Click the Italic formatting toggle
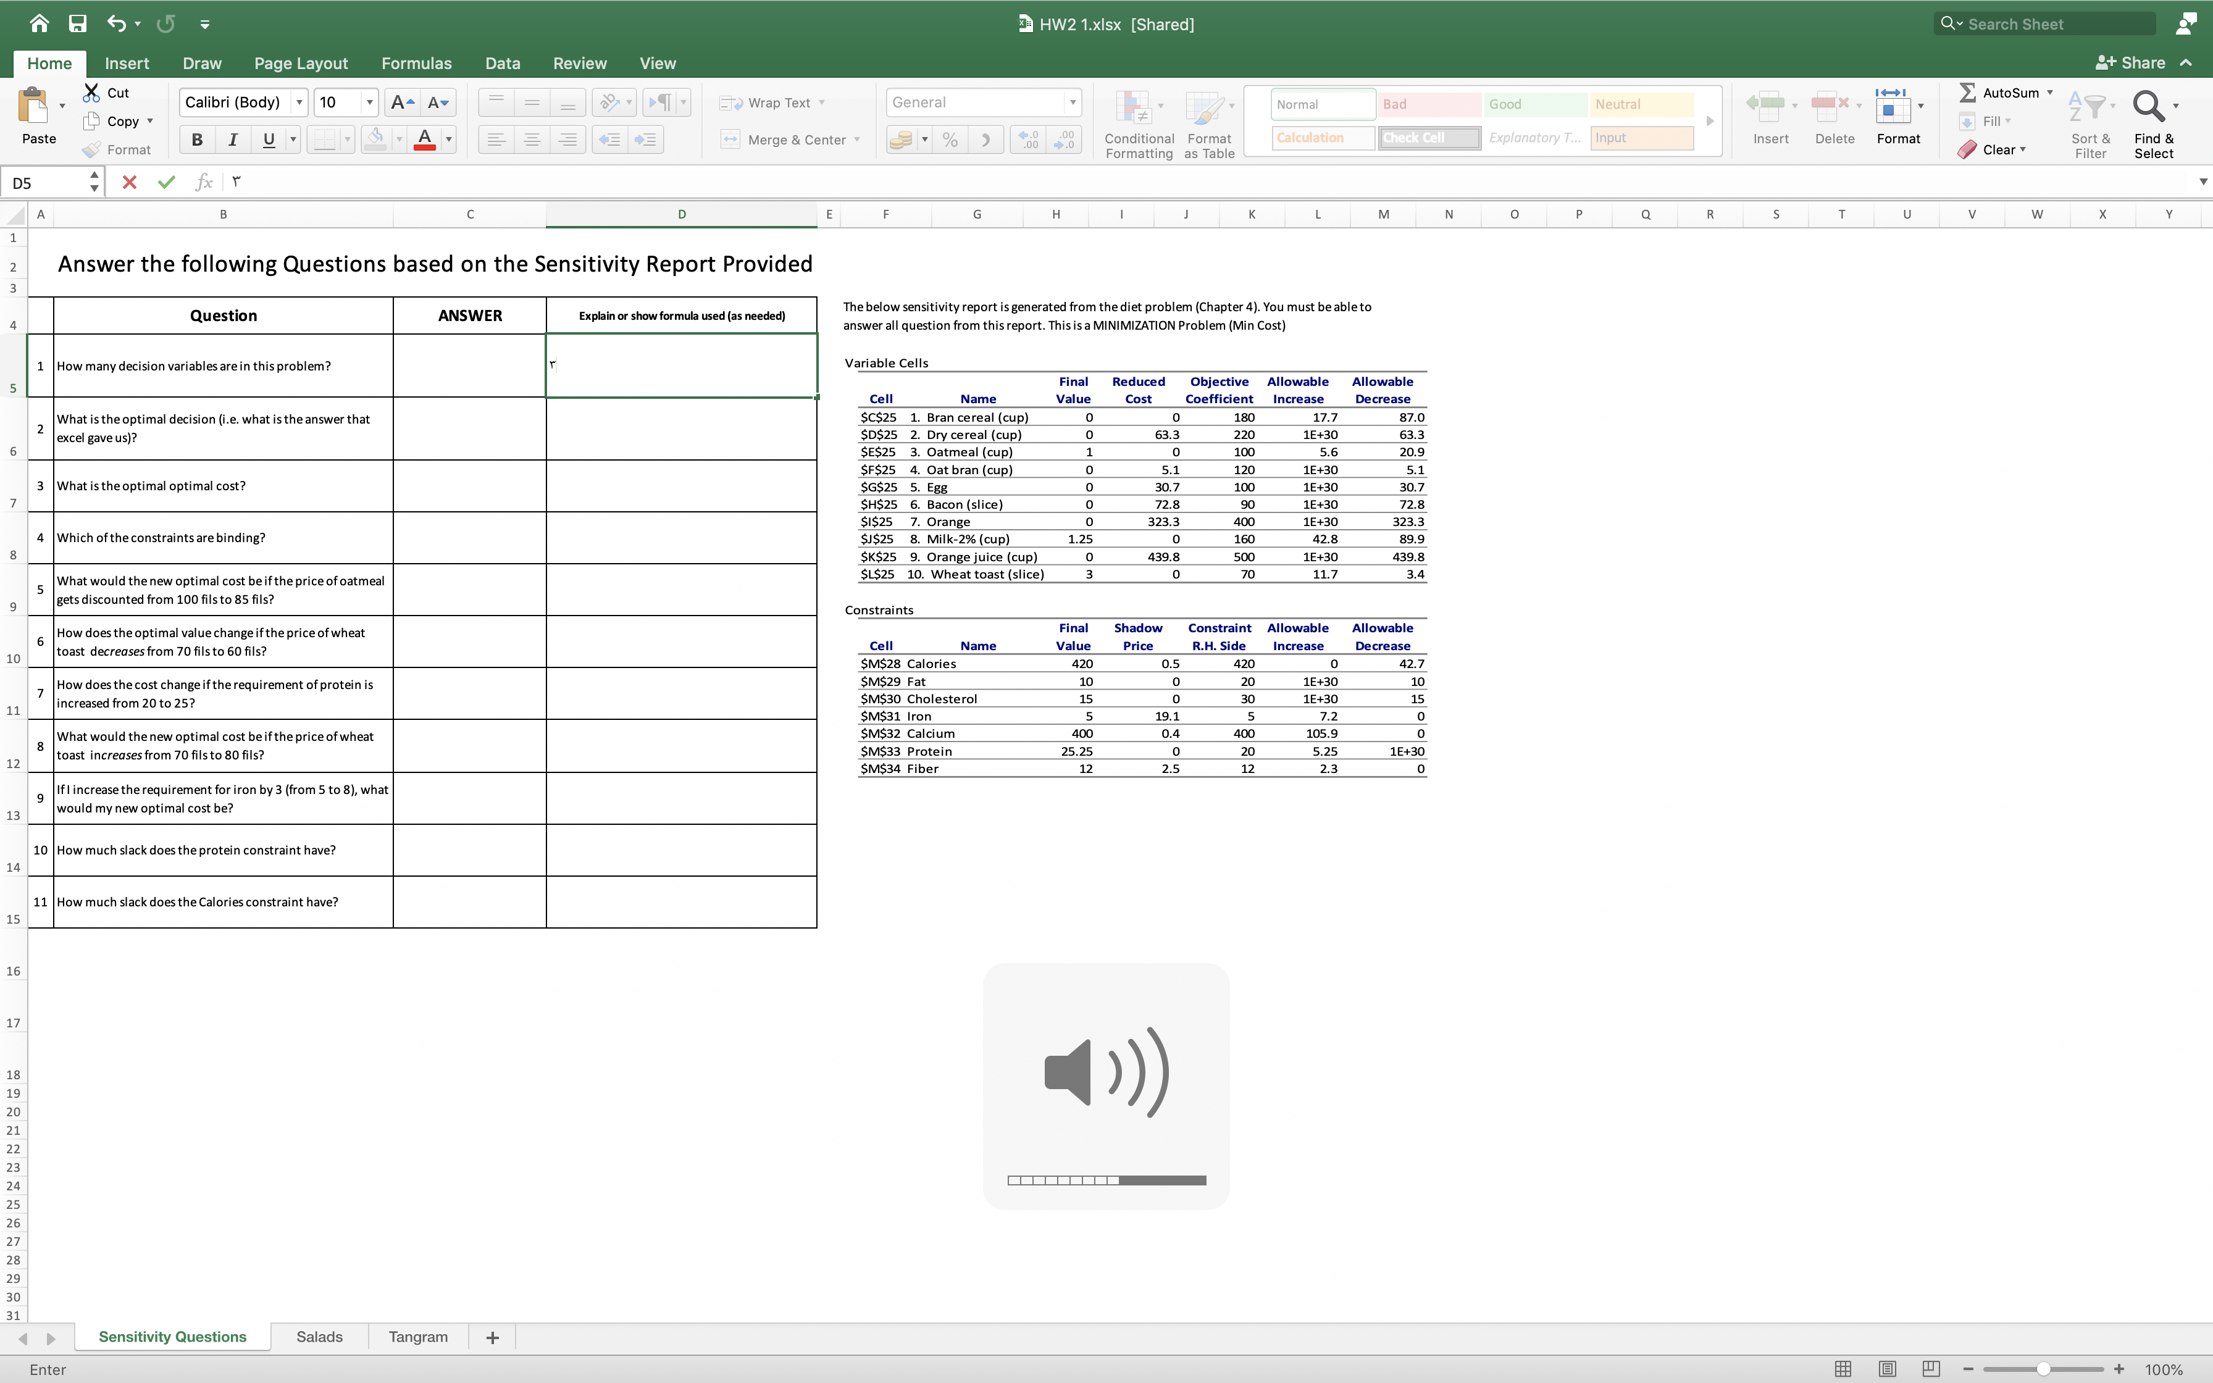2213x1383 pixels. coord(233,139)
